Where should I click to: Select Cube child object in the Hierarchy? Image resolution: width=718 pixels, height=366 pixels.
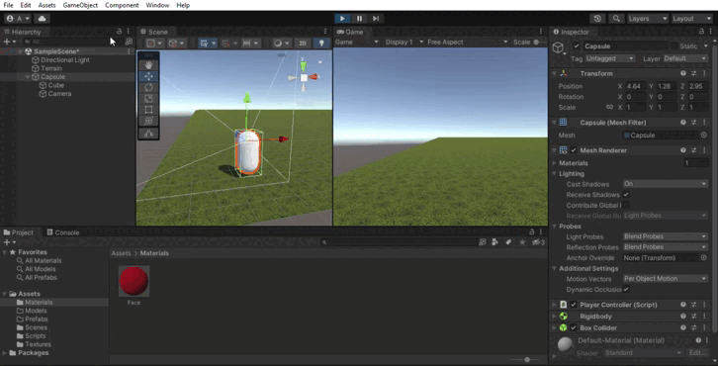click(x=55, y=85)
